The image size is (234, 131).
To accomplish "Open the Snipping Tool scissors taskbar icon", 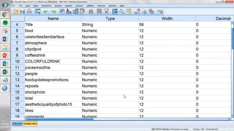I will click(x=5, y=31).
